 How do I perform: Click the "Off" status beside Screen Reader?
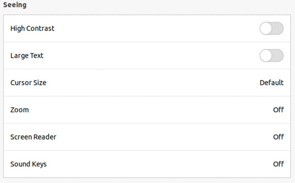[278, 137]
